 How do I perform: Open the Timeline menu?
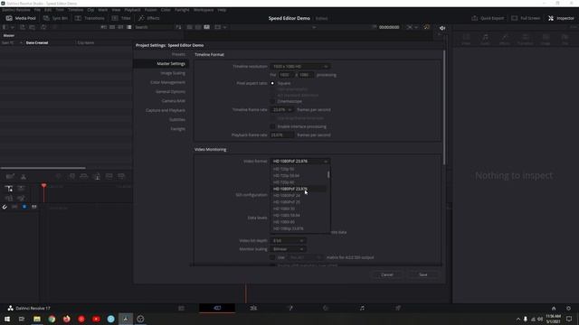75,10
